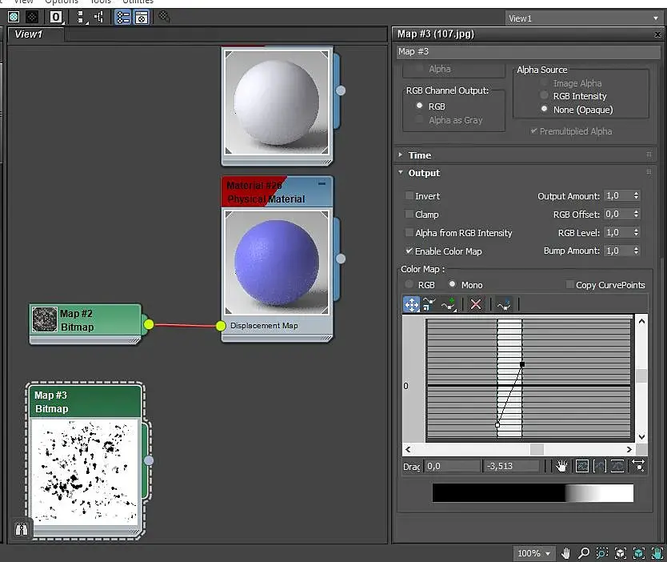Viewport: 667px width, 562px height.
Task: Click the Material ID channel '0' icon
Action: pyautogui.click(x=56, y=17)
